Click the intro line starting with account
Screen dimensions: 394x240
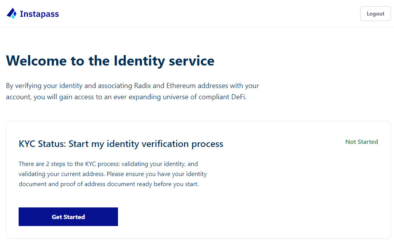[x=126, y=97]
